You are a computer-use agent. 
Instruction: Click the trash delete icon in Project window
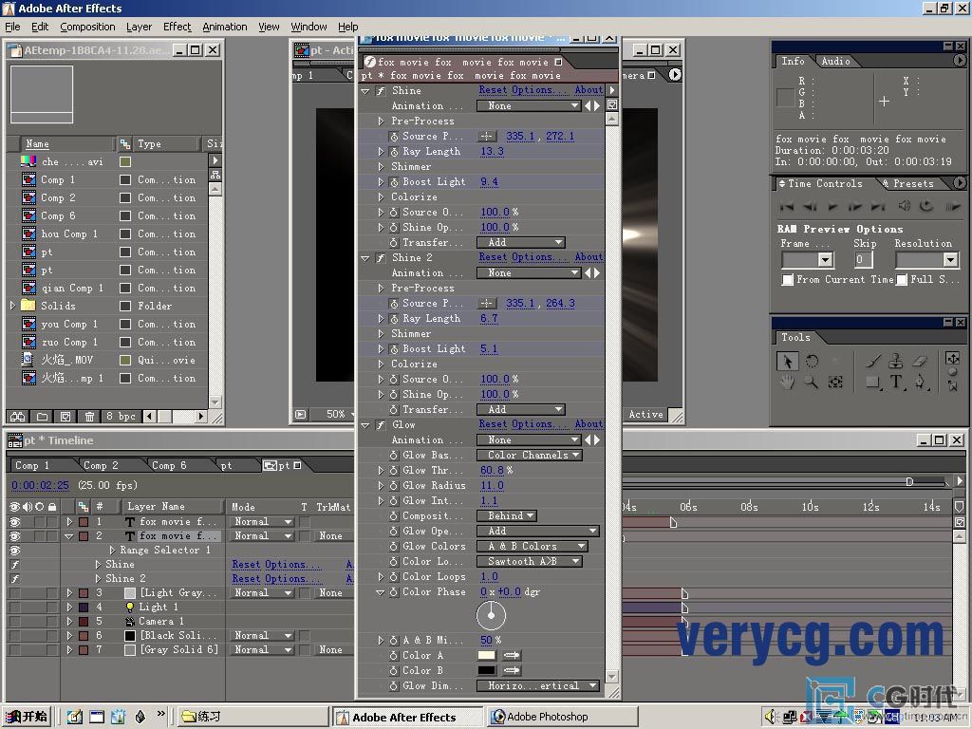[89, 417]
